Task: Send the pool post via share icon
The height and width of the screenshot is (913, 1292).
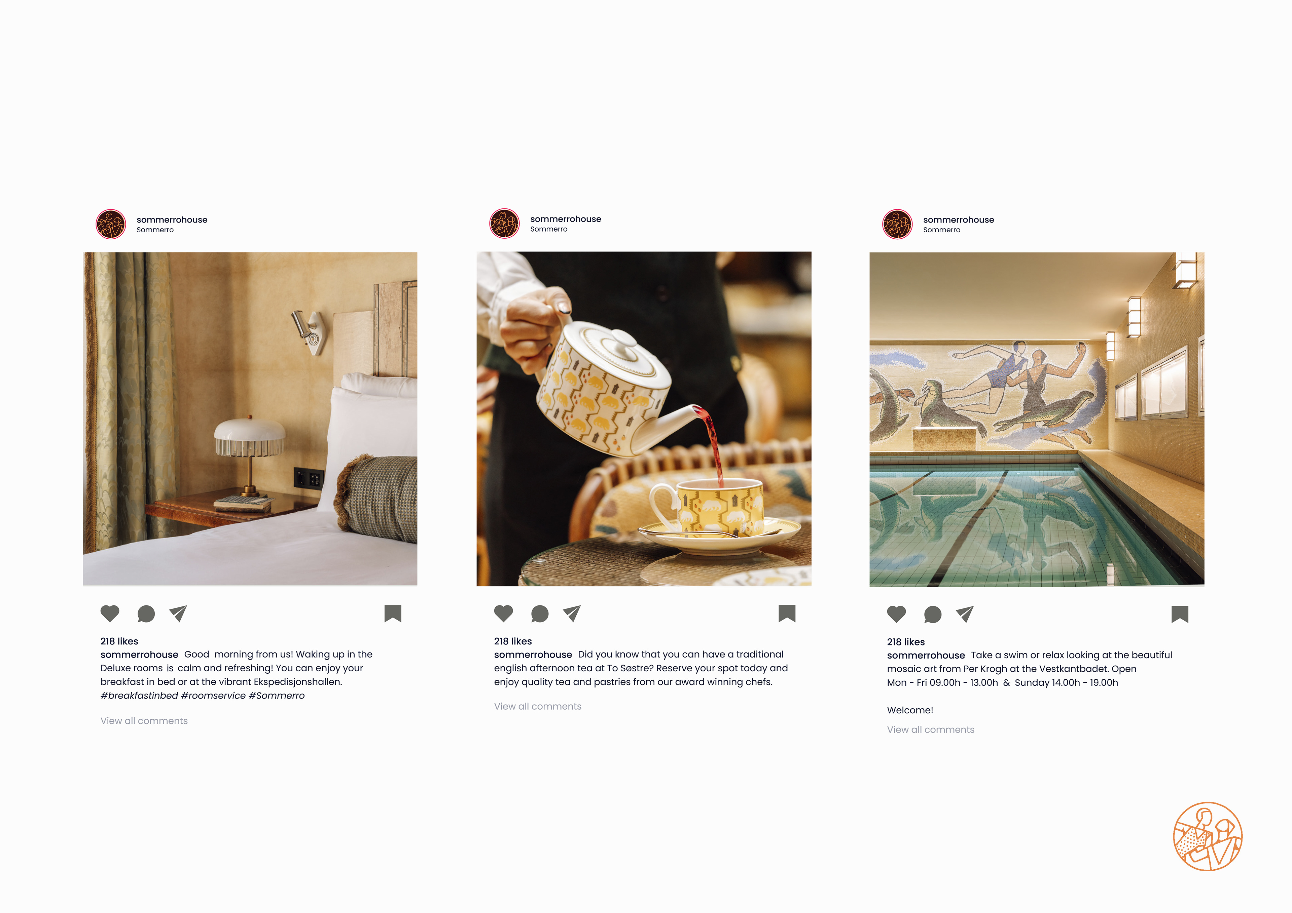Action: 965,614
